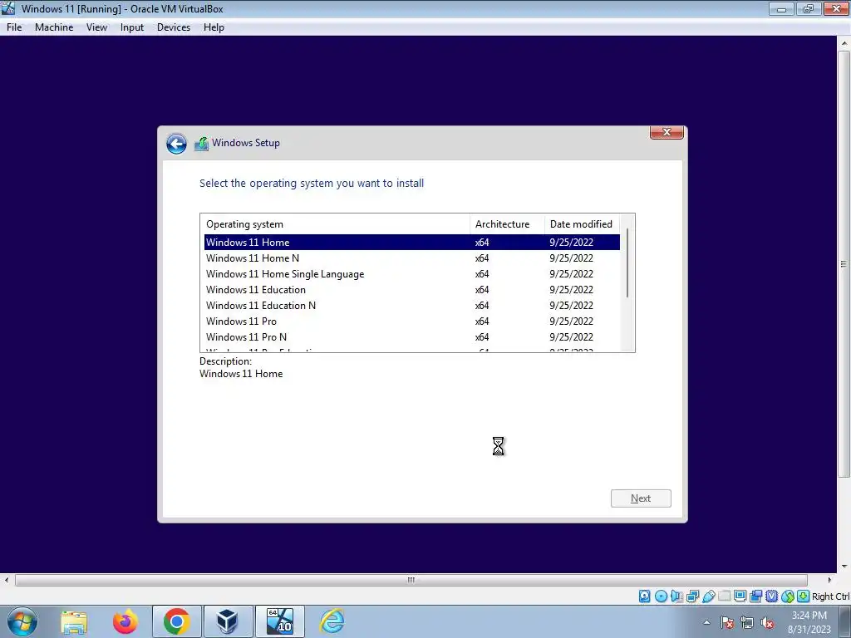
Task: Click the VirtualBox keyboard capture green arrow icon
Action: tap(804, 596)
